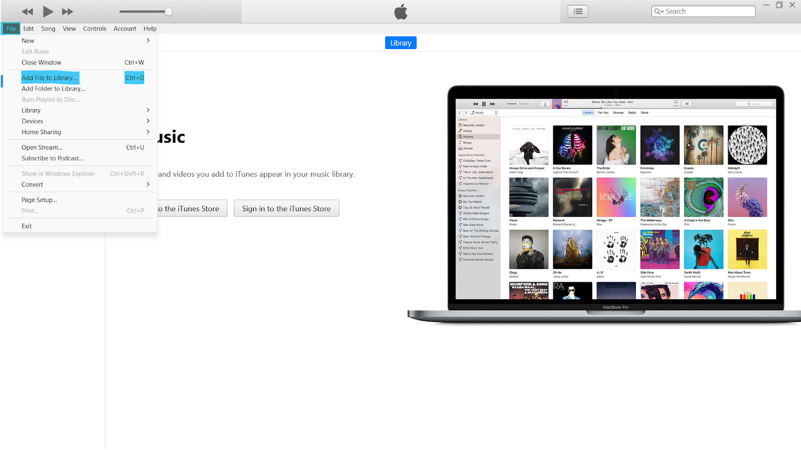Screen dimensions: 801x450
Task: Click the Library tab button
Action: click(400, 43)
